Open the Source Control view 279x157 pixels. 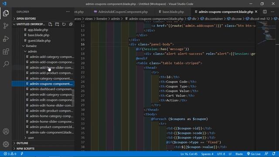6,26
